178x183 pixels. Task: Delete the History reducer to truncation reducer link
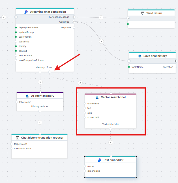pyautogui.click(x=40, y=122)
